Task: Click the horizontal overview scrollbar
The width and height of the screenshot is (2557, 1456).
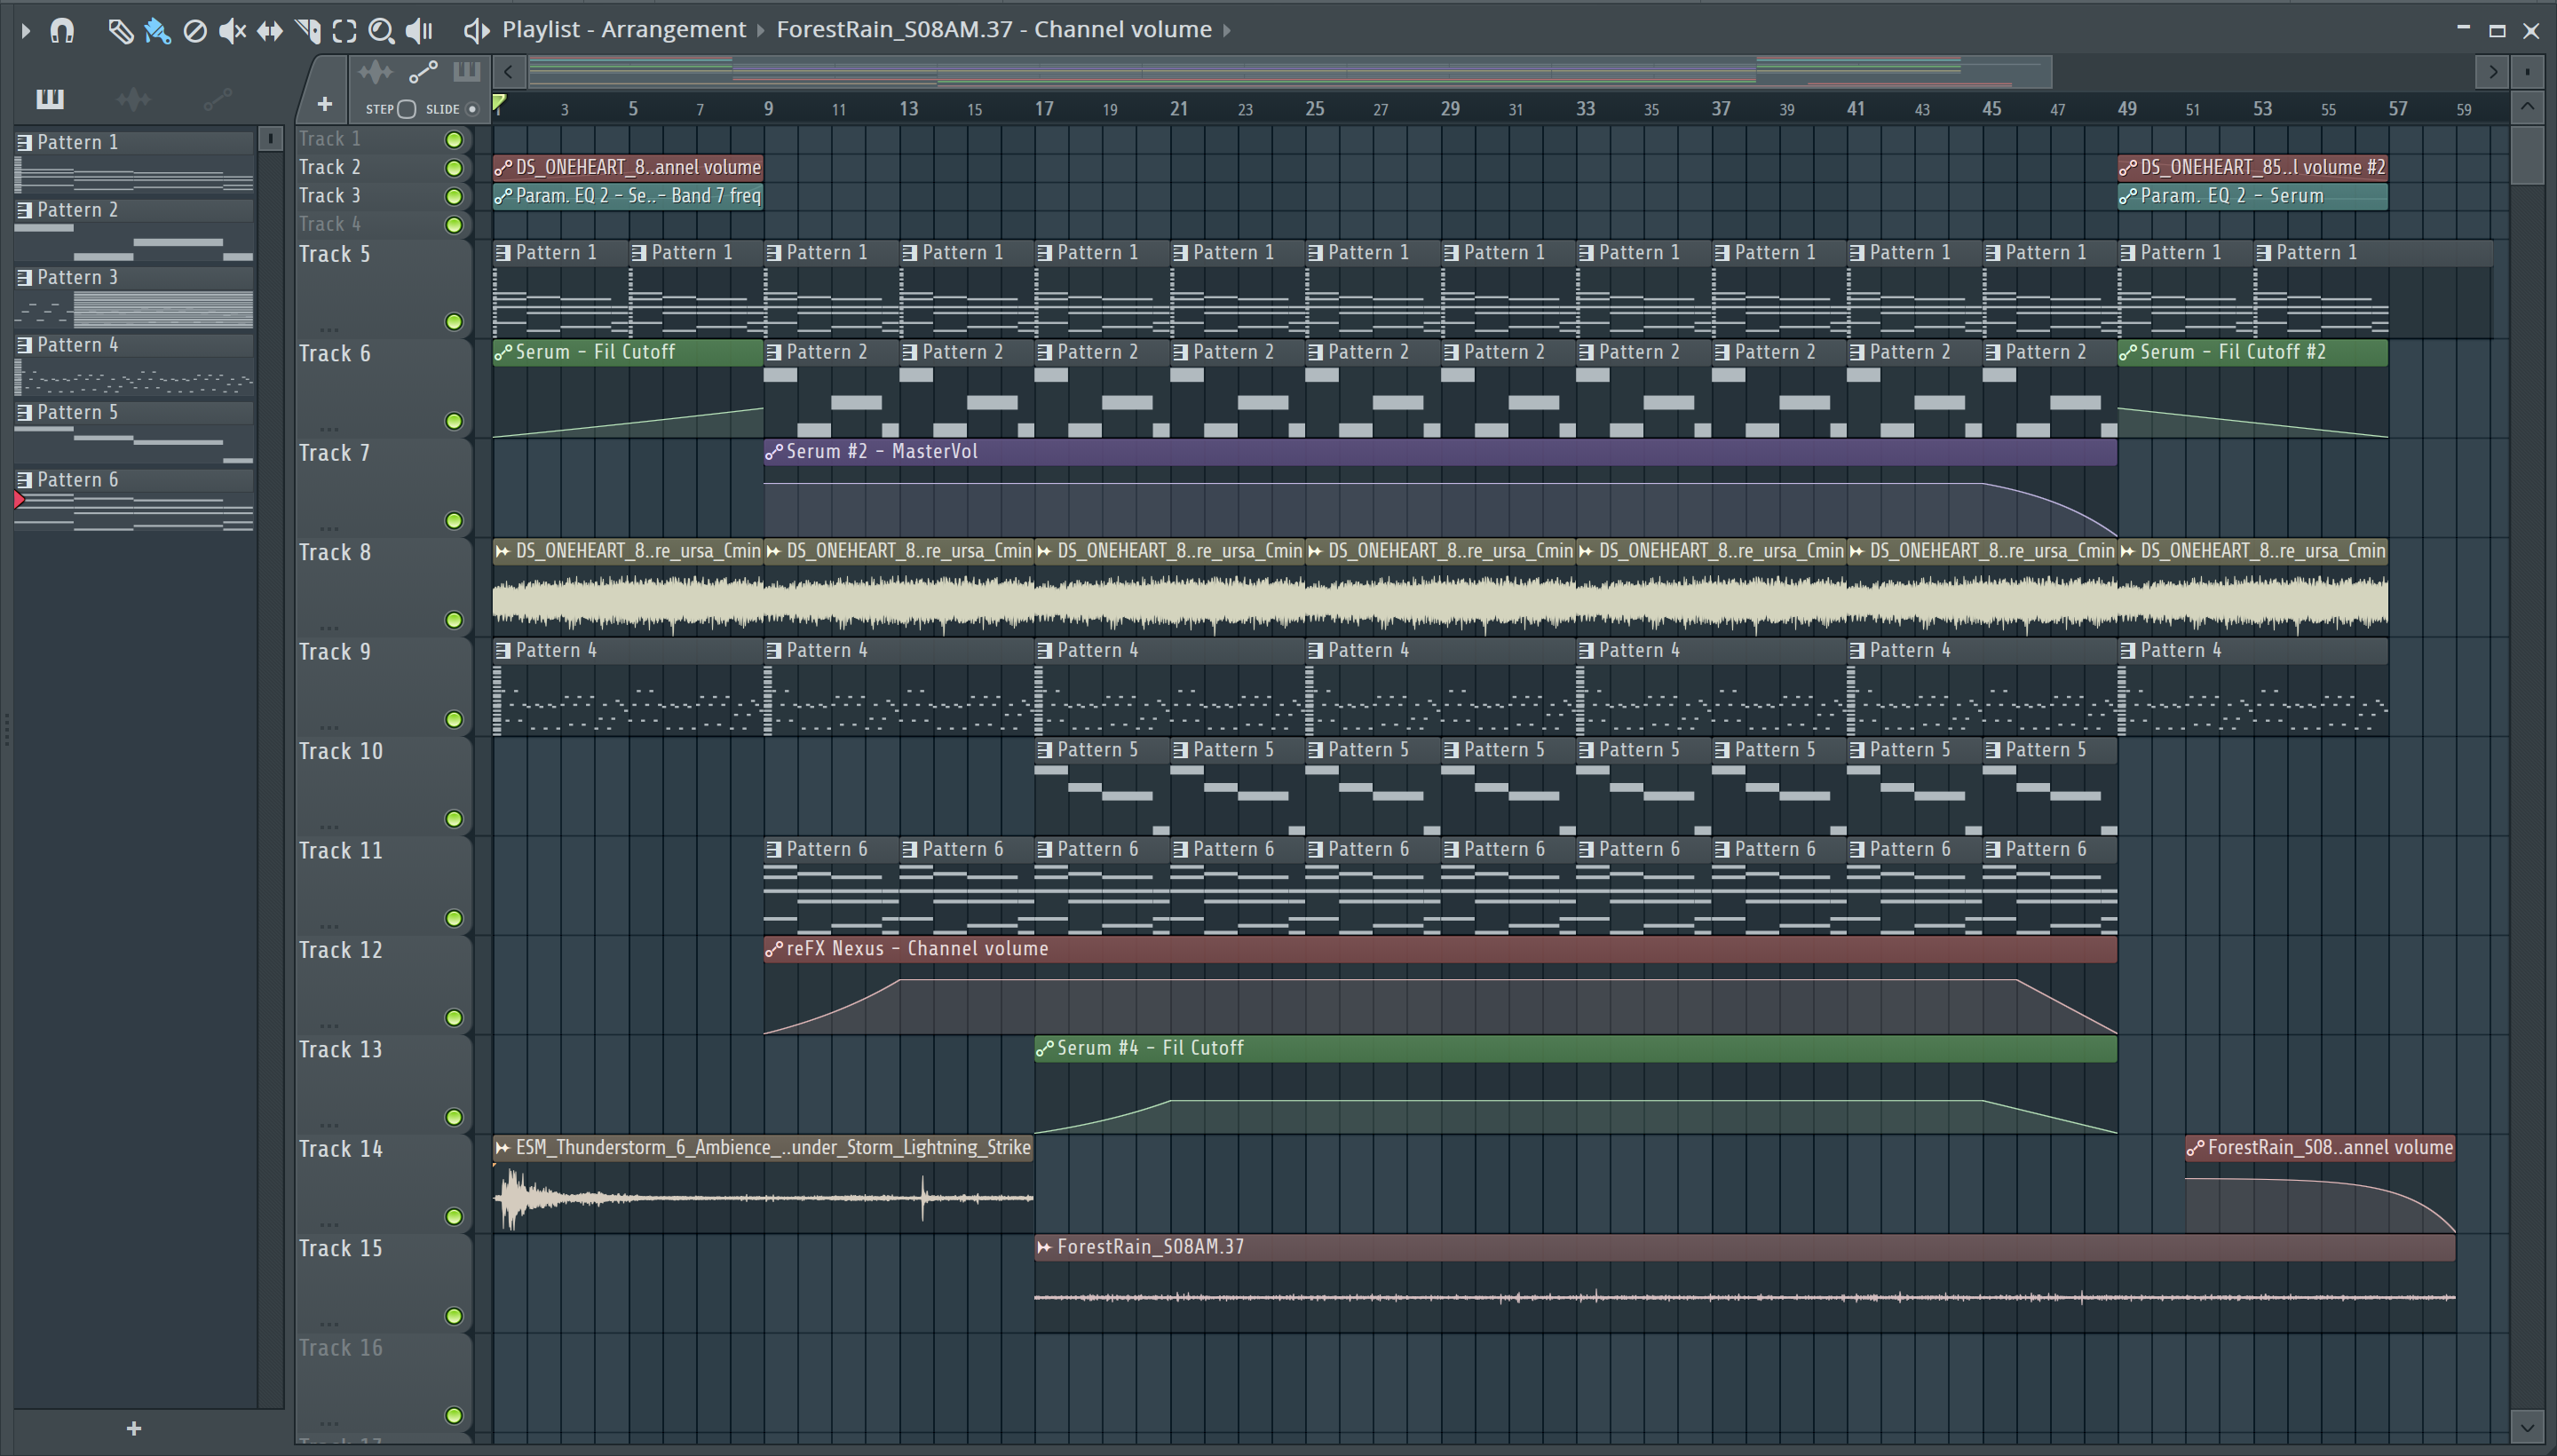Action: pos(1290,72)
